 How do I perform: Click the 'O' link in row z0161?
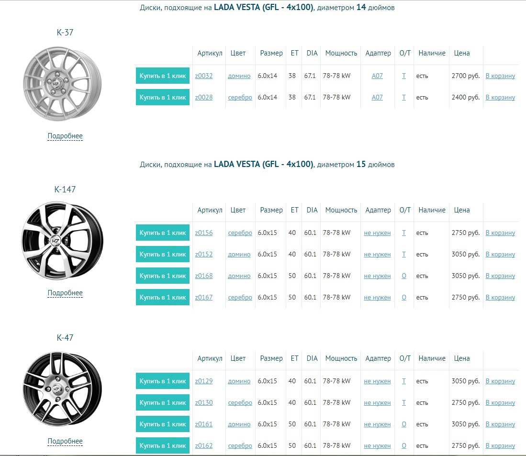[x=404, y=424]
